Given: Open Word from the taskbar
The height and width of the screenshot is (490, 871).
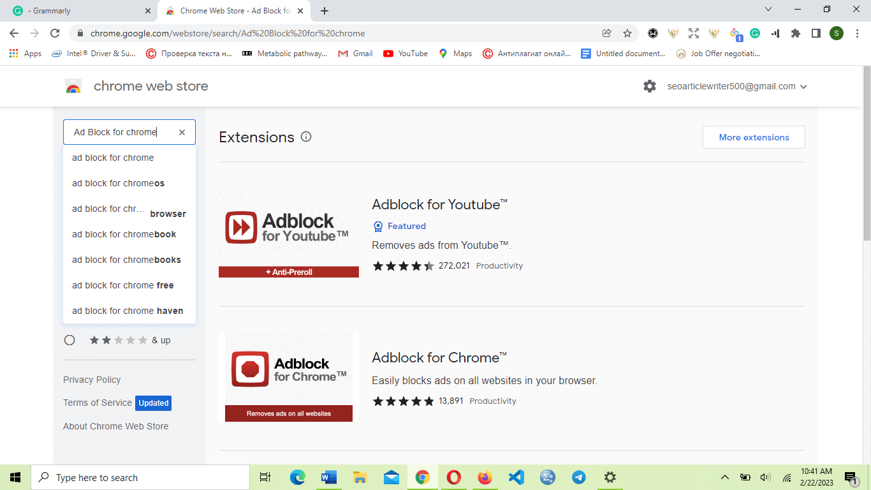Looking at the screenshot, I should tap(329, 477).
